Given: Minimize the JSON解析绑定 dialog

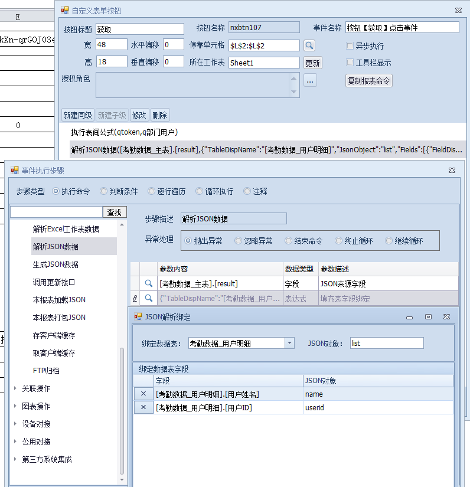Looking at the screenshot, I should pyautogui.click(x=409, y=317).
